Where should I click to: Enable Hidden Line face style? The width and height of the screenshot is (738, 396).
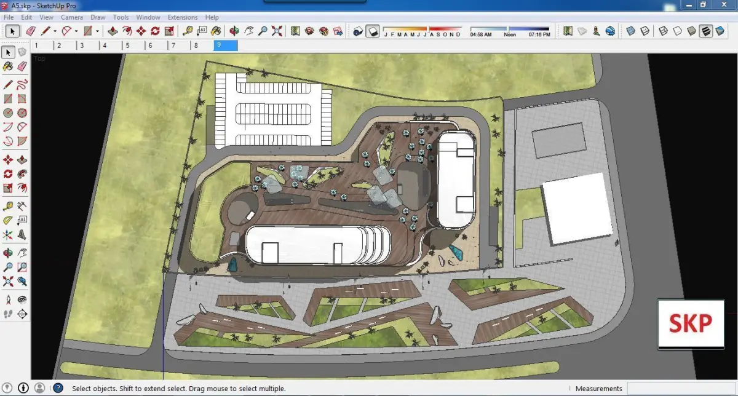[x=677, y=31]
